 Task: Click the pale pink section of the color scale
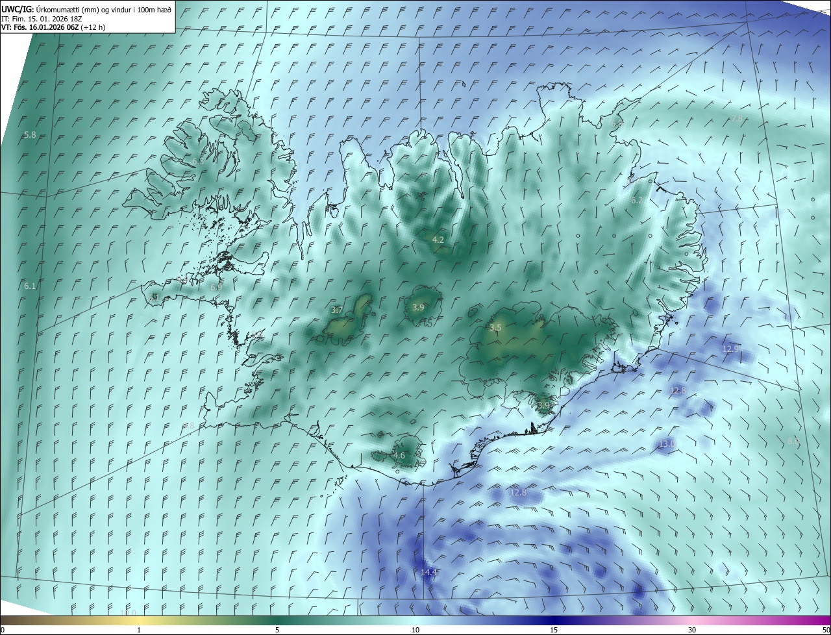(x=692, y=621)
